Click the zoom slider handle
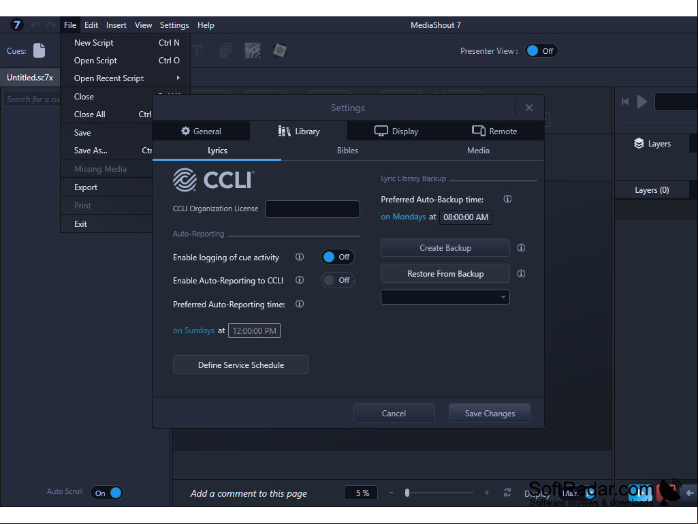The height and width of the screenshot is (524, 698). (x=407, y=493)
